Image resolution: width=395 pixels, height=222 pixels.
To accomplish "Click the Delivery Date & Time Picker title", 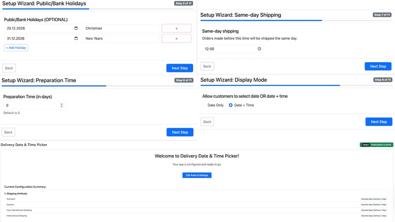I will pos(24,145).
